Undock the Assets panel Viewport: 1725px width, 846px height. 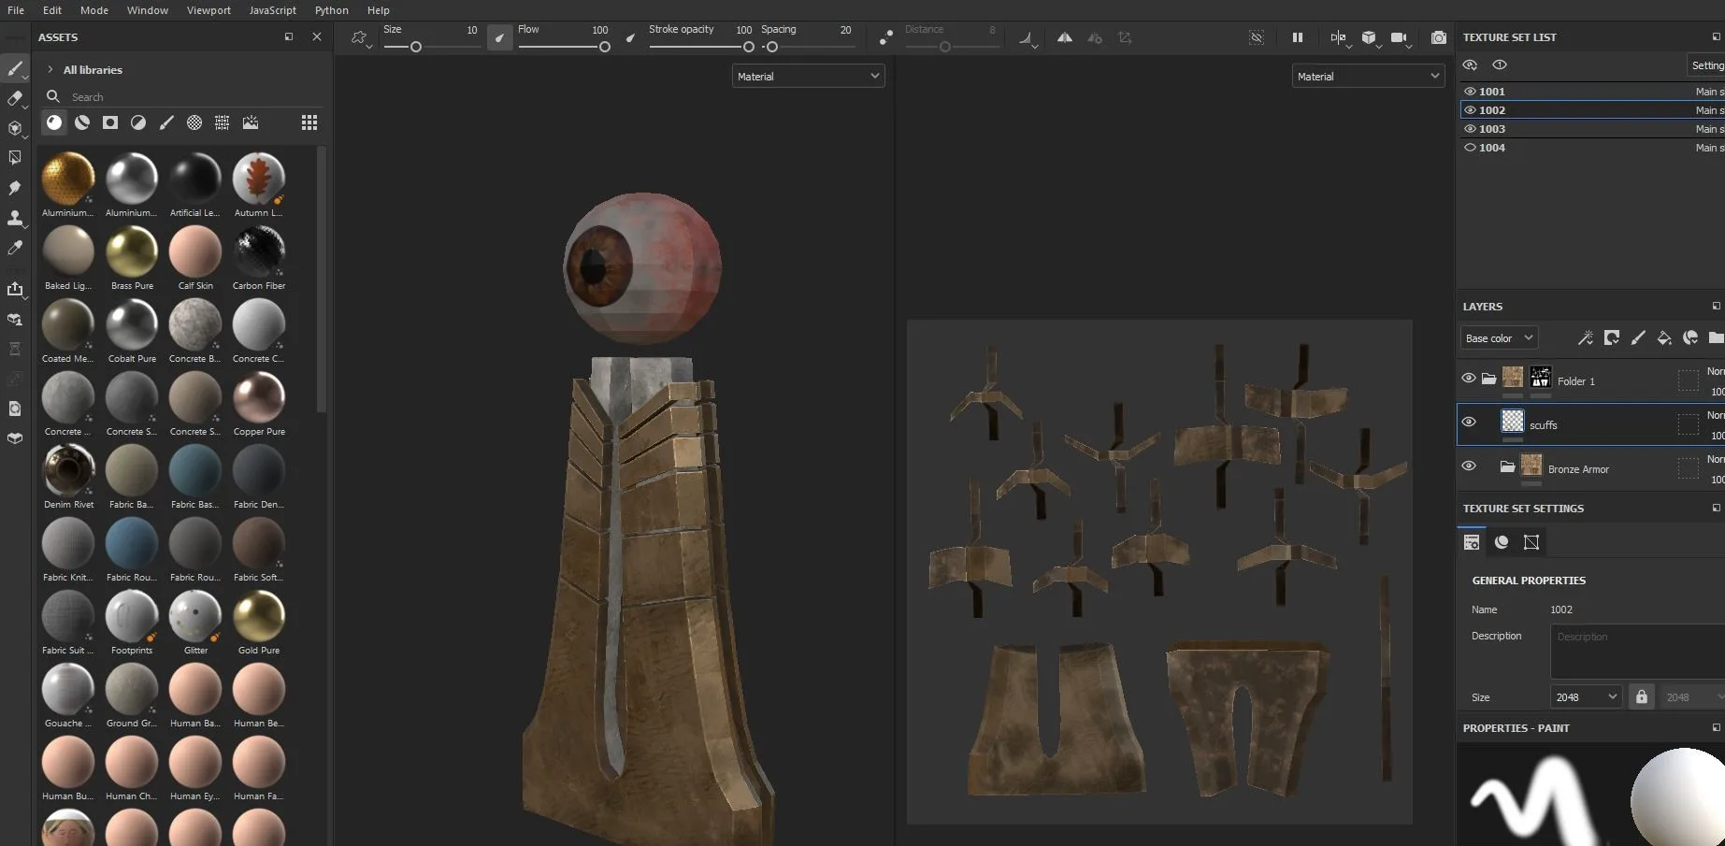tap(289, 36)
